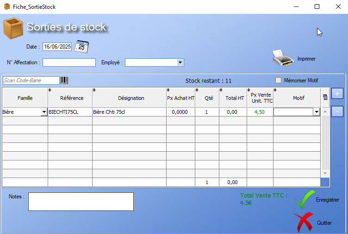Screen dimensions: 348x234
Task: Enable the Mémoriser Motif checkbox
Action: 278,80
